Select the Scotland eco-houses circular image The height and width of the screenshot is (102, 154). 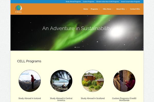click(x=93, y=81)
